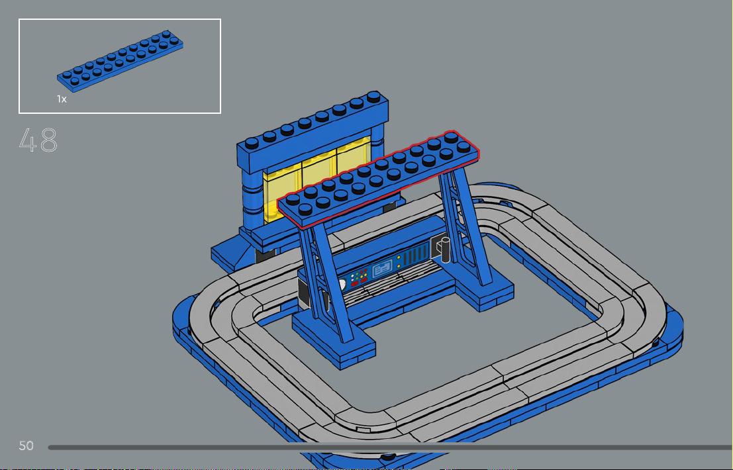
Task: Select the blue plate in the parts box
Action: click(x=120, y=61)
